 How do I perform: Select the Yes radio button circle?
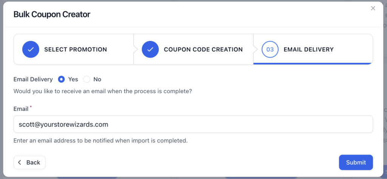[x=61, y=79]
